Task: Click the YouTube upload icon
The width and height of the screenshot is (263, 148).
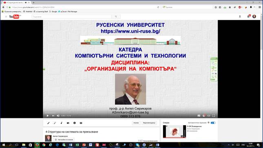Action: click(240, 16)
